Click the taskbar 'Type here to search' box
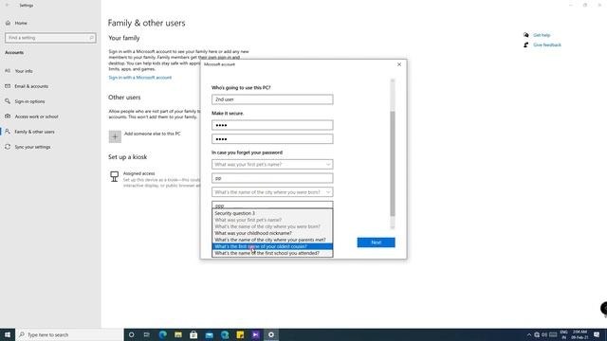Viewport: 607px width, 341px height. 69,334
